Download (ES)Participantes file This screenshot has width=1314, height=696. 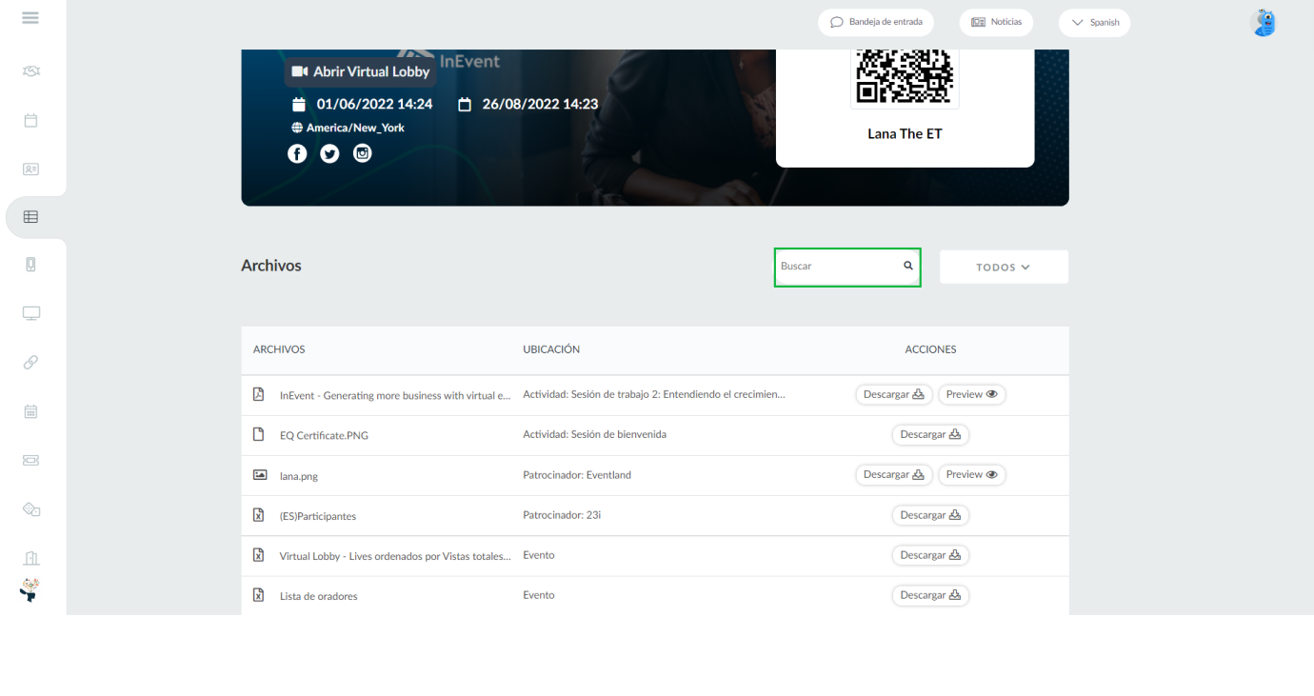tap(930, 515)
